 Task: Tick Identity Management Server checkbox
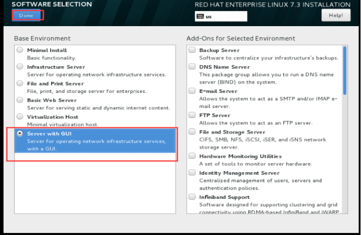coord(192,173)
